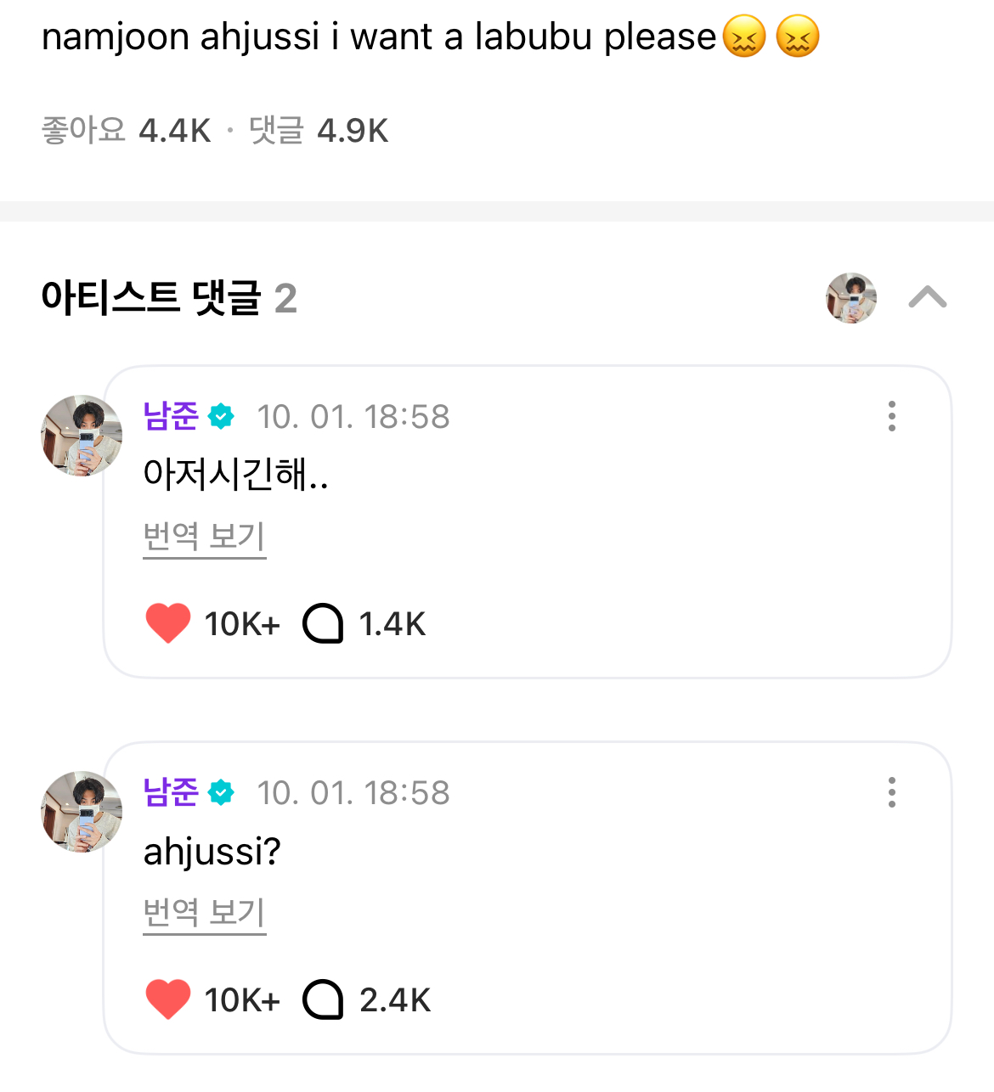Collapse the artist comments section
The image size is (994, 1092).
point(927,297)
